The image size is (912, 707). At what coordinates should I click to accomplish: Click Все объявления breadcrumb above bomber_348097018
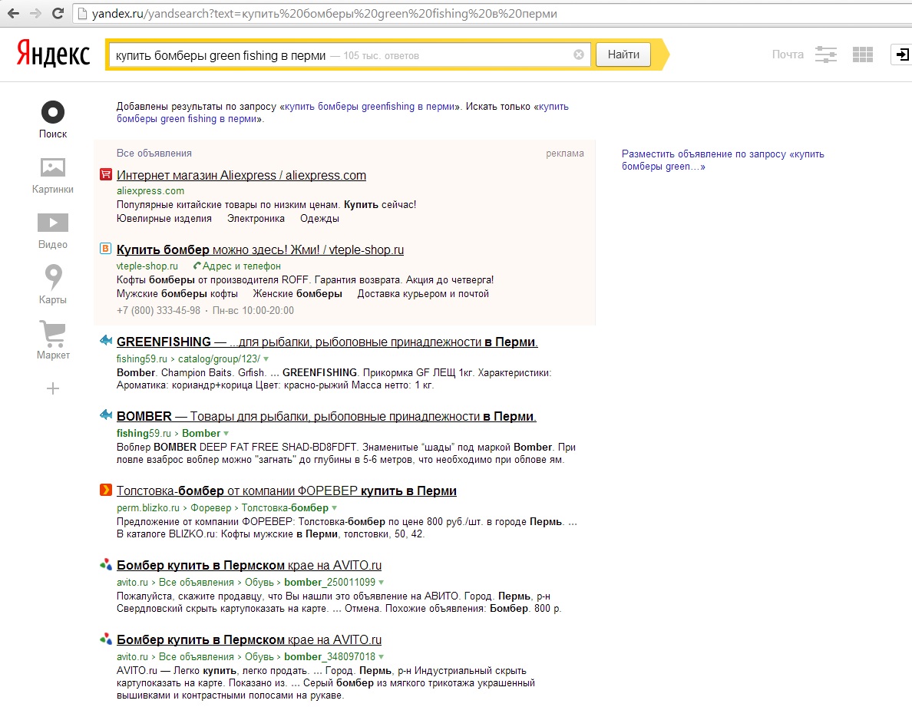click(x=196, y=657)
